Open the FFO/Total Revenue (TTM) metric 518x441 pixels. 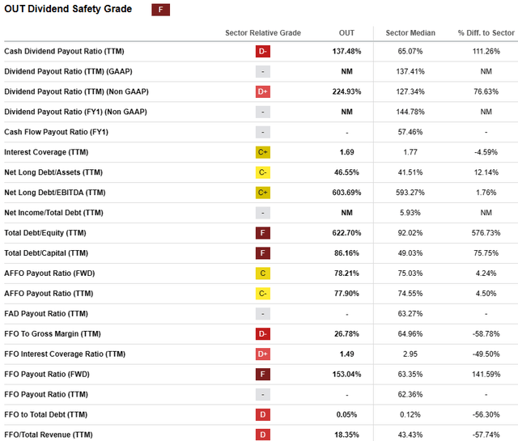pyautogui.click(x=49, y=435)
